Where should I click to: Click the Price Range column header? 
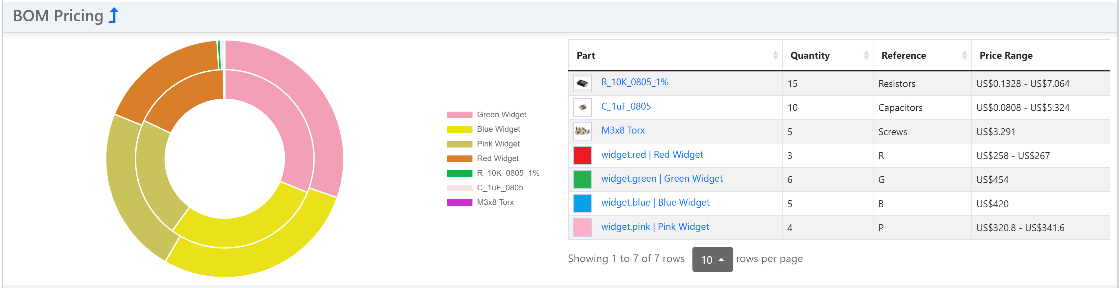[x=1005, y=55]
